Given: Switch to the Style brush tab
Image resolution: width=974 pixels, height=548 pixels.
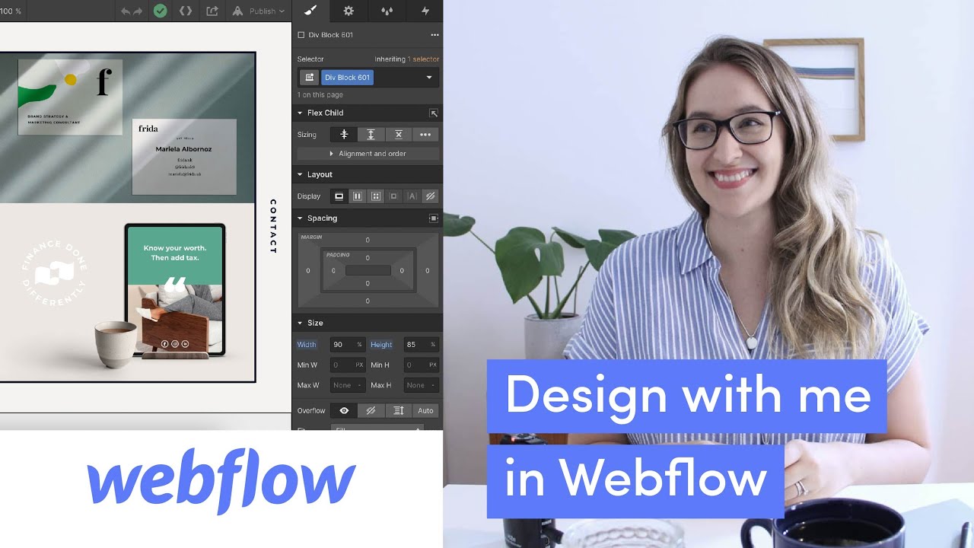Looking at the screenshot, I should tap(310, 11).
